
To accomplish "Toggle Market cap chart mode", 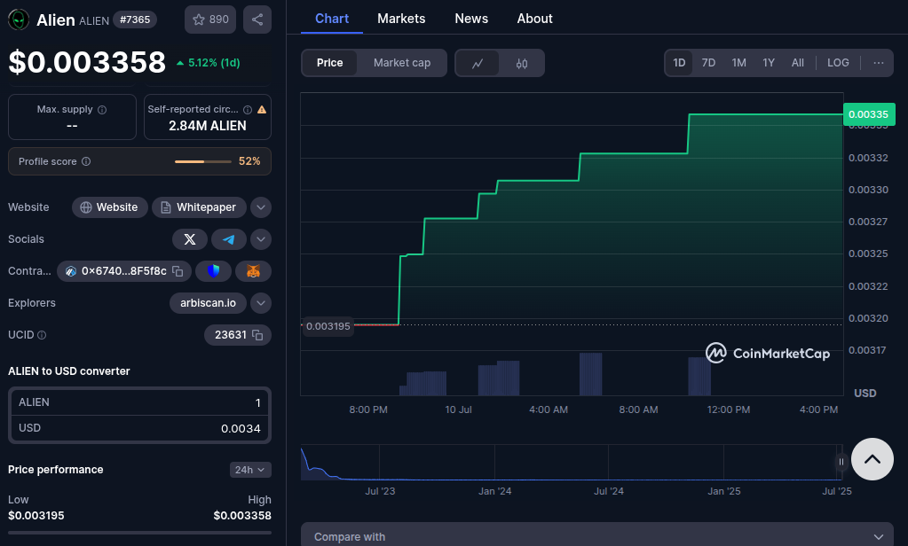I will [x=402, y=63].
